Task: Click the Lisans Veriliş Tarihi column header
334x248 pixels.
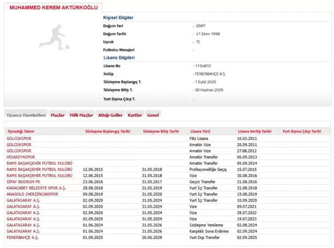Action: pos(255,131)
